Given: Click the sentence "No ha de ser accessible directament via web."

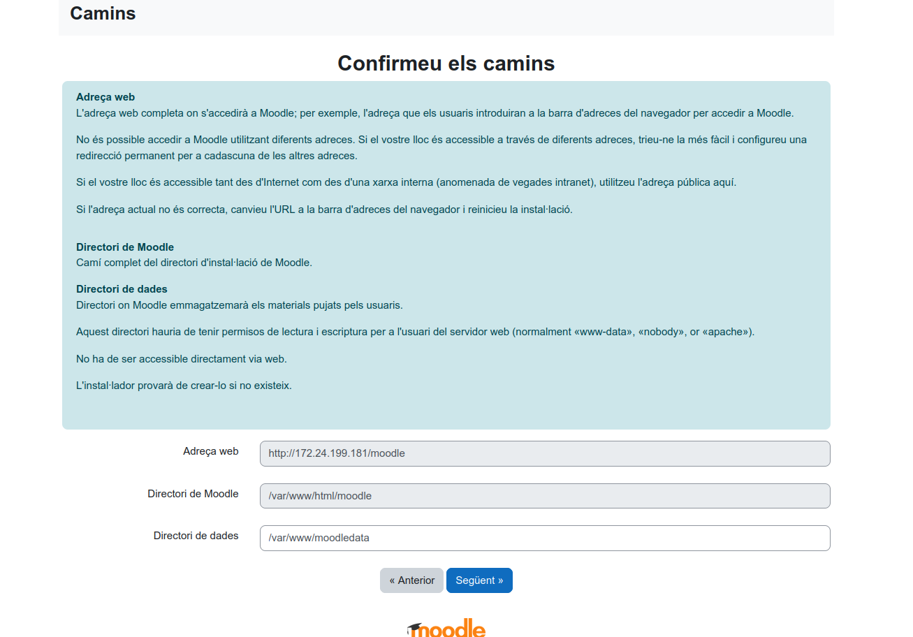Looking at the screenshot, I should pos(182,359).
